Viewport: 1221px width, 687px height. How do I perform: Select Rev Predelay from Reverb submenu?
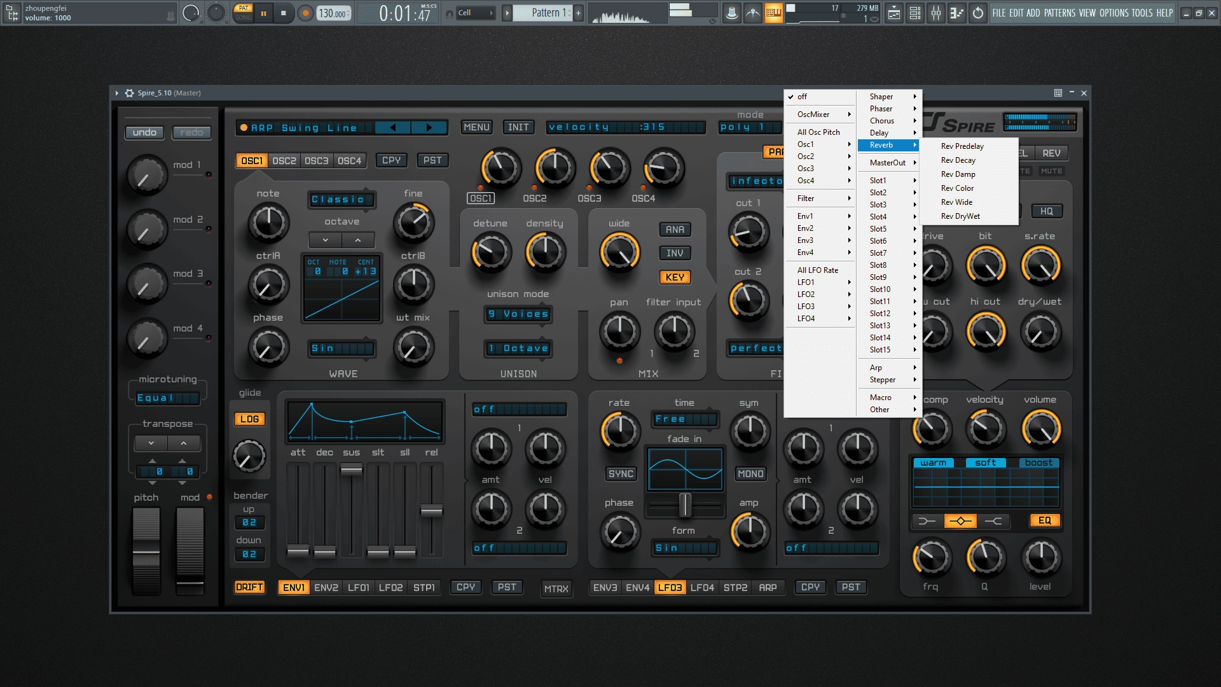click(969, 146)
